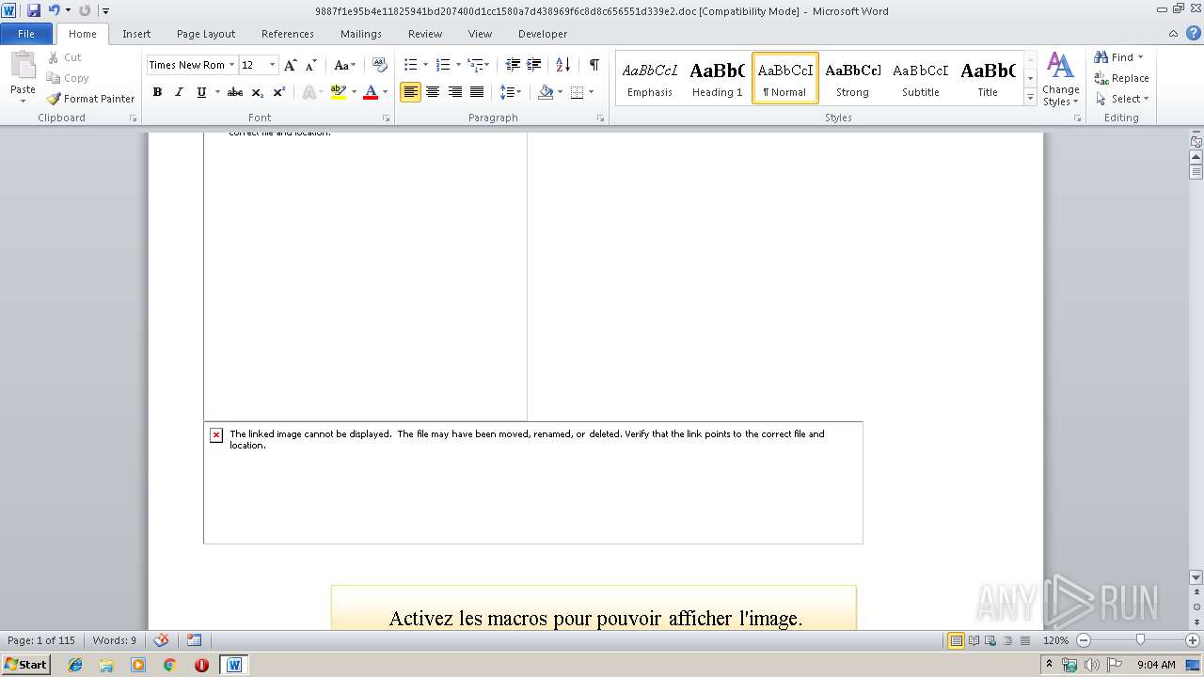Adjust the zoom slider handle
This screenshot has width=1204, height=677.
(1140, 640)
